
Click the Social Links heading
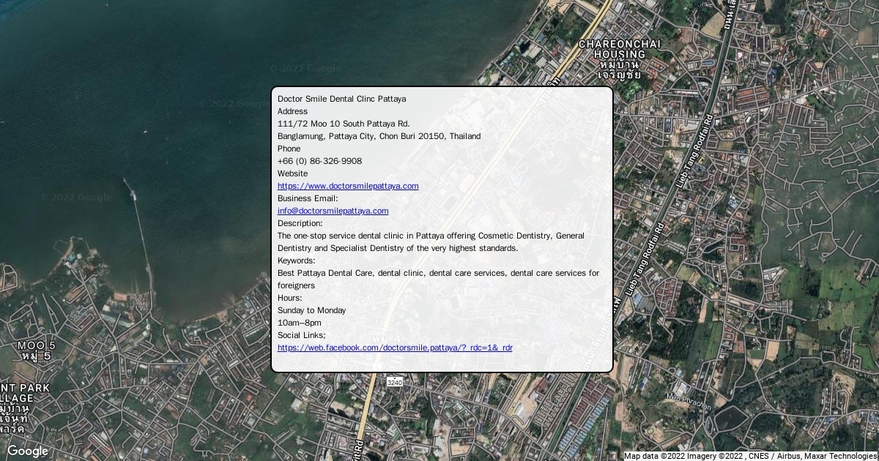(301, 335)
